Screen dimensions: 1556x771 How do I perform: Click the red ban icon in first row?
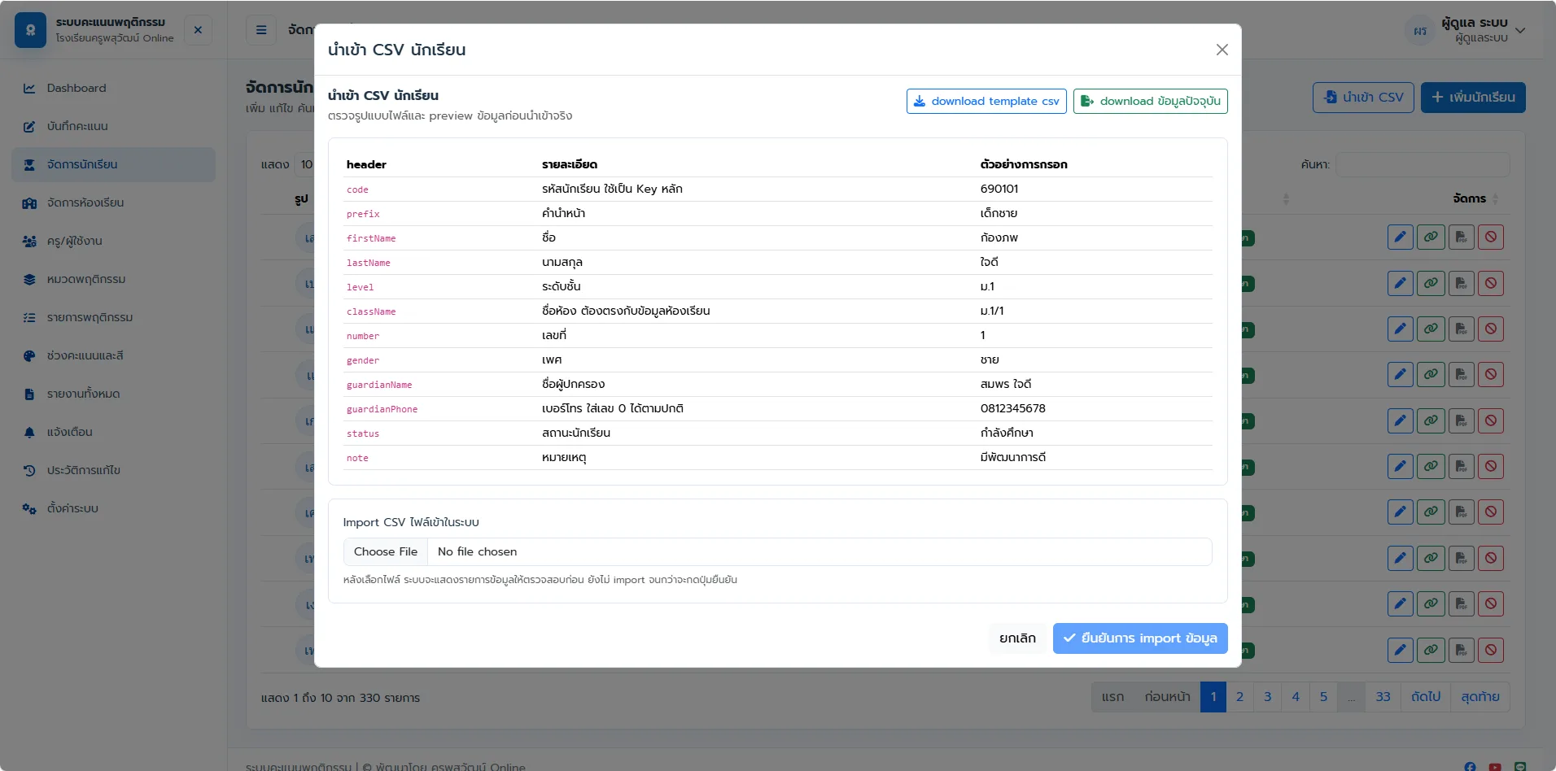(1491, 237)
